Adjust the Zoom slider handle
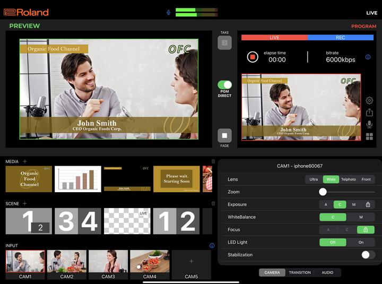 323,192
